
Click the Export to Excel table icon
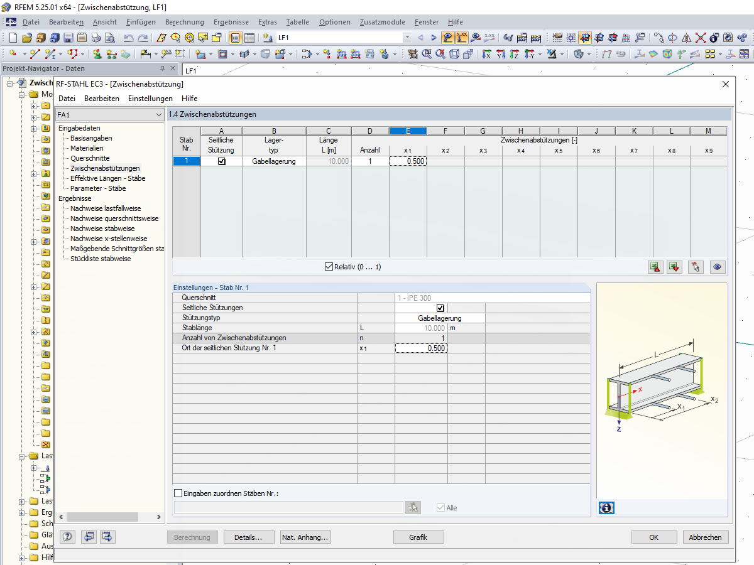tap(656, 267)
